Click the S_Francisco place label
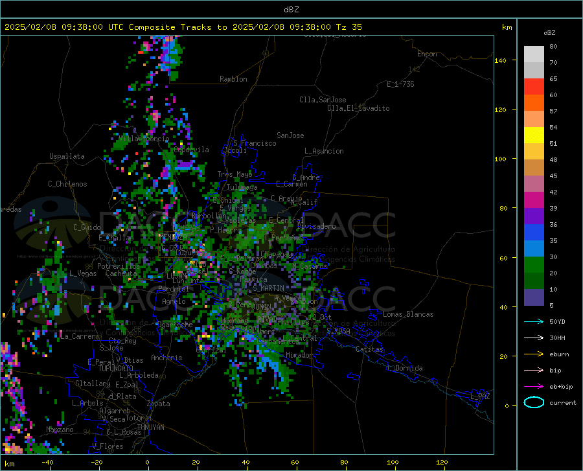This screenshot has width=583, height=471. (255, 143)
